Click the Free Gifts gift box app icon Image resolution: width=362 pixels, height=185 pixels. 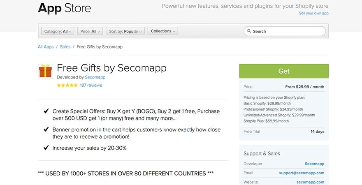(45, 71)
